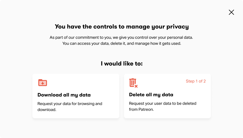Click "Request your data for browsing and download" text
243x138 pixels.
[70, 106]
